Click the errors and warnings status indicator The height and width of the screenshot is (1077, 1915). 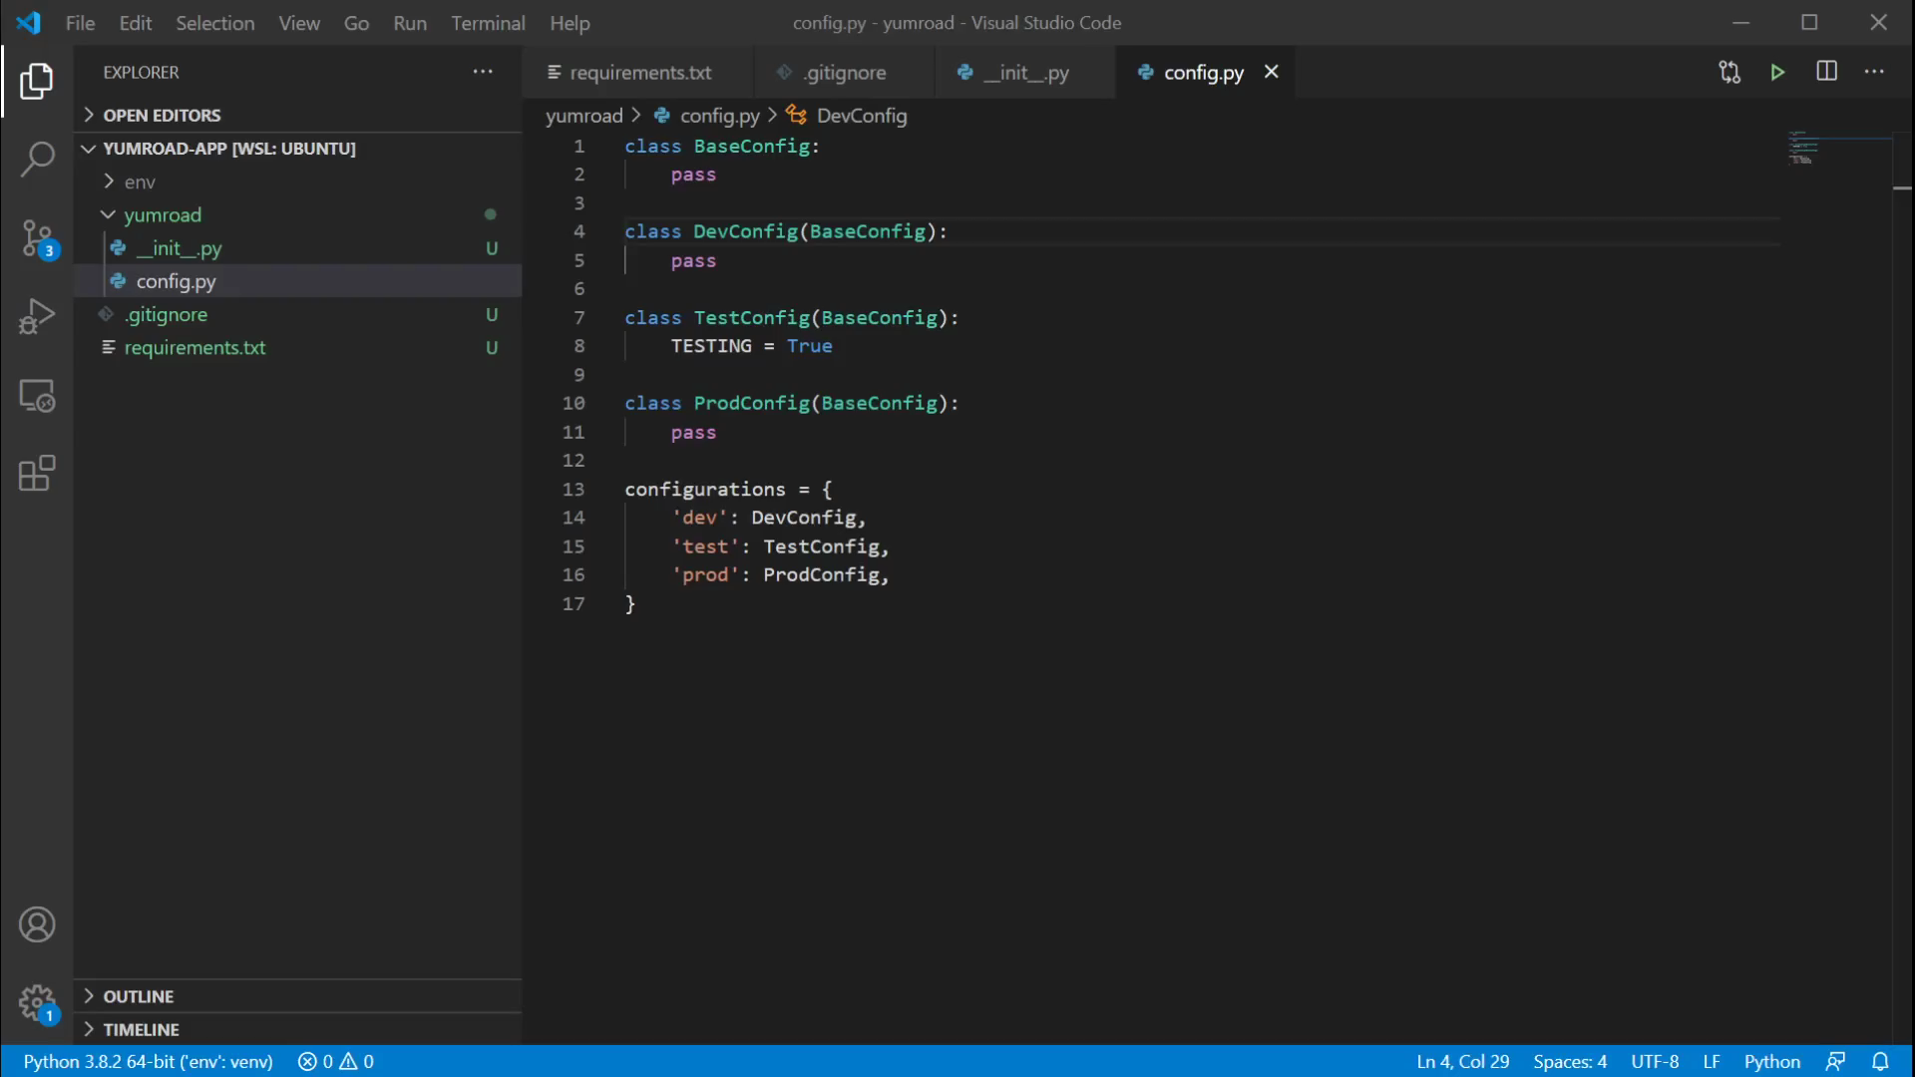coord(336,1061)
